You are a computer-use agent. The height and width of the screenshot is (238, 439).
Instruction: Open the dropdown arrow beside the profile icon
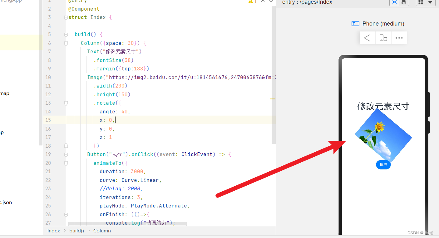click(430, 2)
